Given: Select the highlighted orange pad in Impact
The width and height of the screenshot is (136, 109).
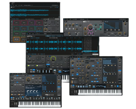Looking at the screenshot, I should 17,40.
